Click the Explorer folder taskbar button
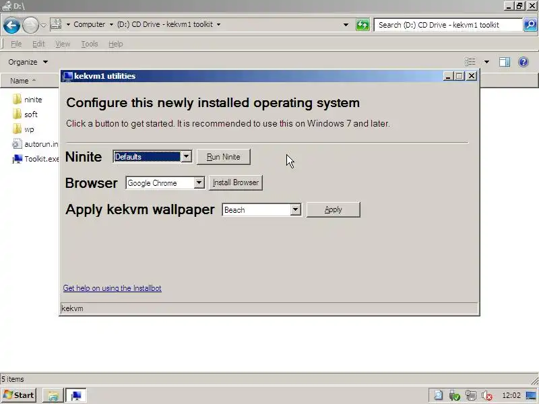 pos(53,395)
